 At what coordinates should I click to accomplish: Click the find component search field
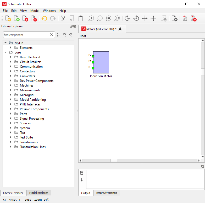tap(26, 35)
